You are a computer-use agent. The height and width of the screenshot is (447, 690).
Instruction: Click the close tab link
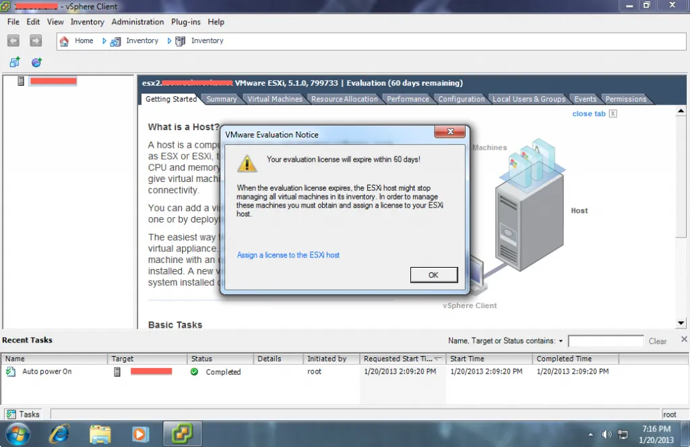point(589,114)
